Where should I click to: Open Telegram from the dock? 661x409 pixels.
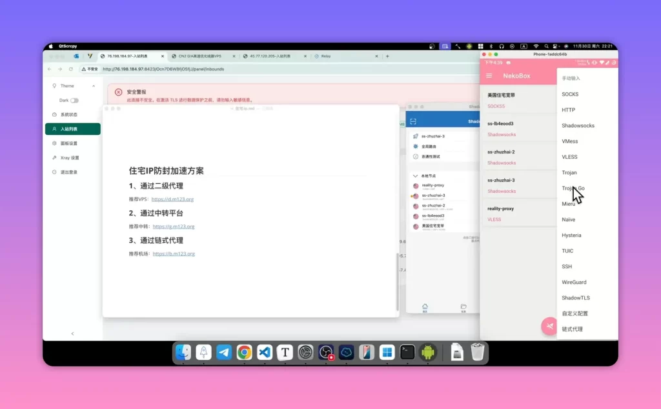[x=224, y=352]
